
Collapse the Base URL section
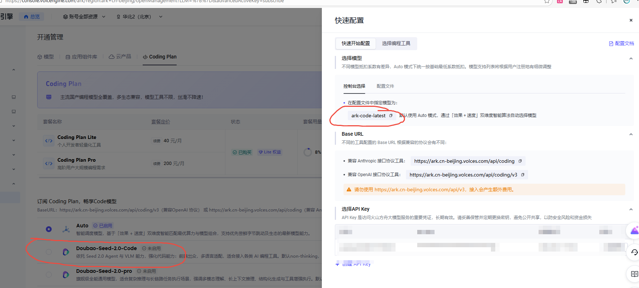click(x=631, y=134)
